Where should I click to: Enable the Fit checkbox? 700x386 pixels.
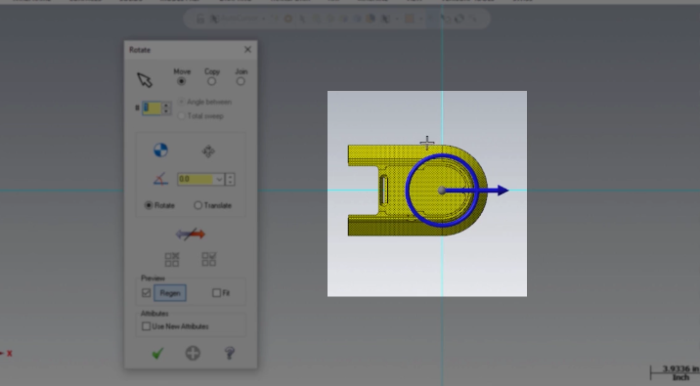click(216, 293)
